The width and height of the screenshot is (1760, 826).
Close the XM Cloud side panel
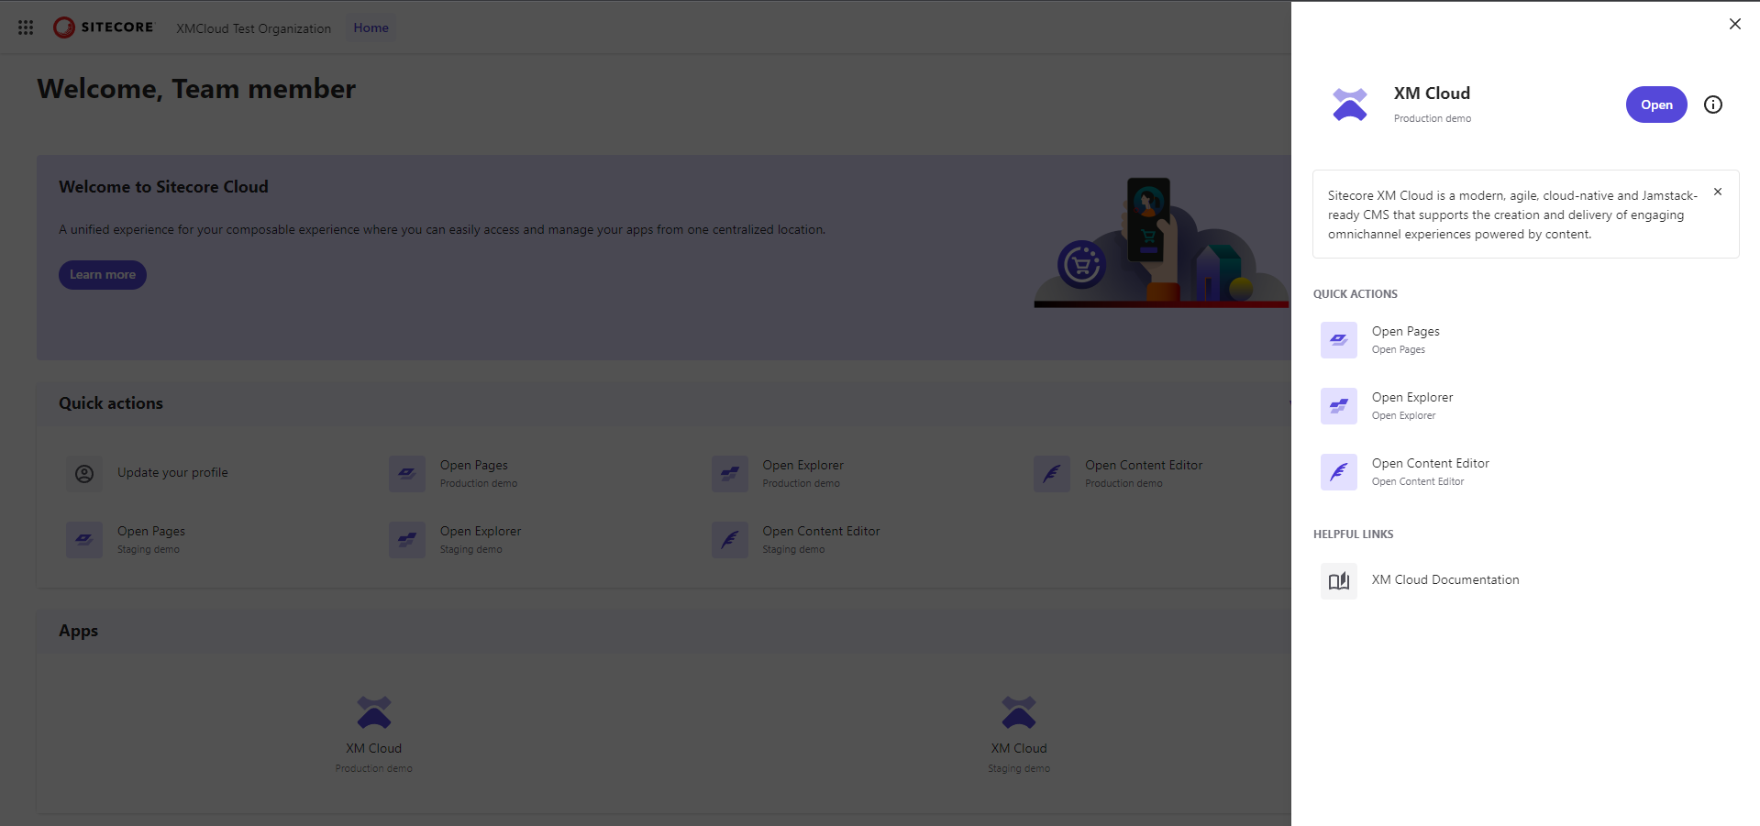(1734, 24)
